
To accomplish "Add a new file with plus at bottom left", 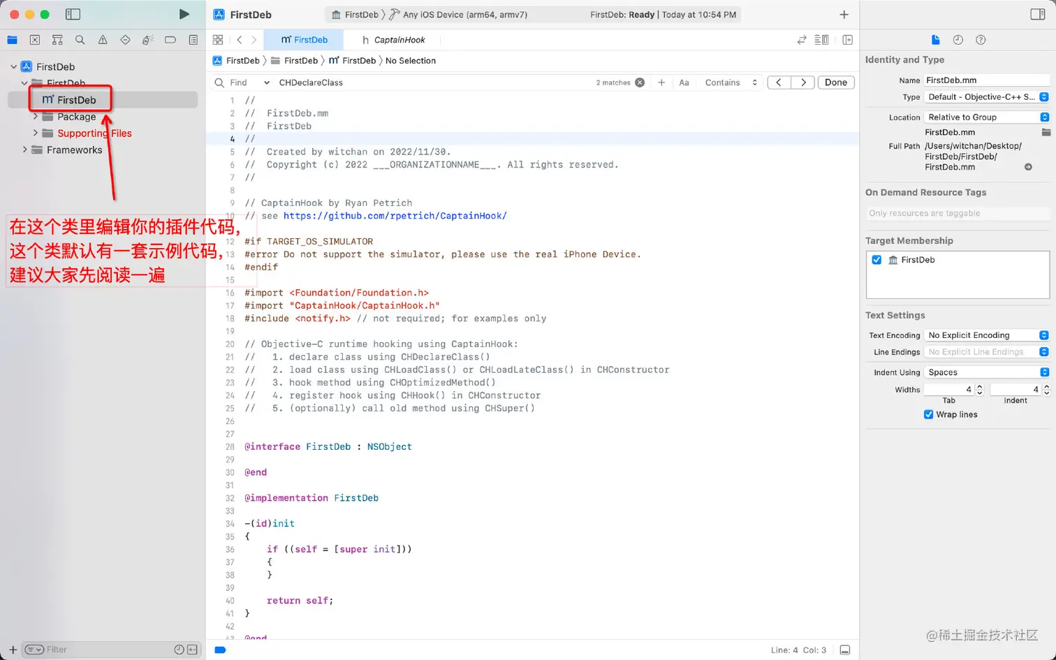I will pyautogui.click(x=13, y=650).
